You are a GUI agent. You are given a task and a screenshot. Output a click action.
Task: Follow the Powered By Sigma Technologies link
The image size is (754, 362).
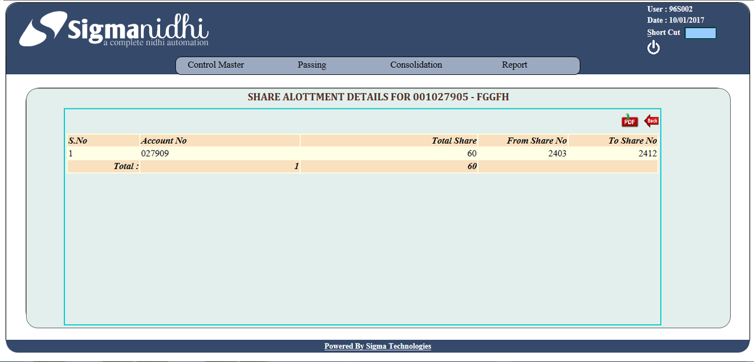378,346
